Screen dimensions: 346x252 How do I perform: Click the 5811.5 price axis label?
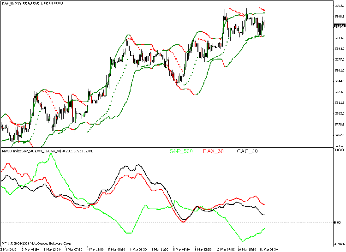pyautogui.click(x=340, y=102)
